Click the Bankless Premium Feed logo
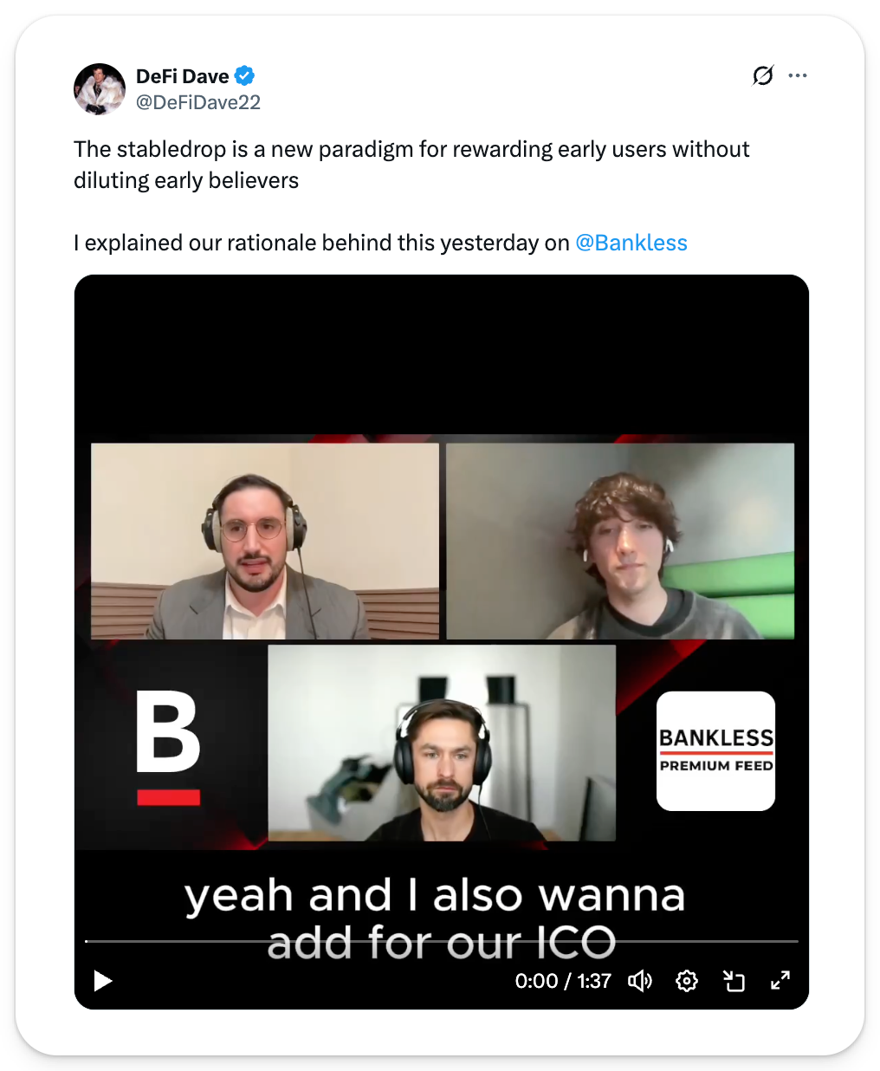Image resolution: width=880 pixels, height=1071 pixels. 715,751
